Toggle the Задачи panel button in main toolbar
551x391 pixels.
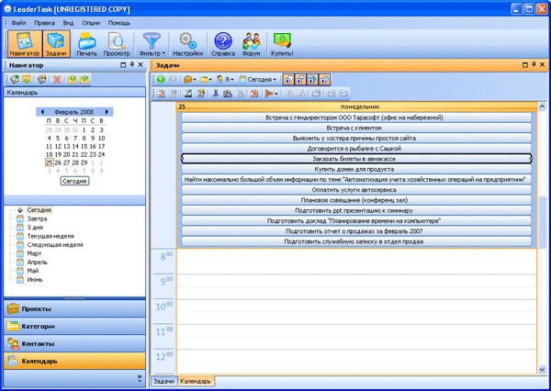click(x=56, y=43)
